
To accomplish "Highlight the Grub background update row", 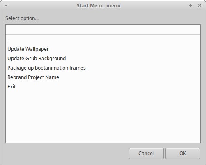I will pos(103,59).
